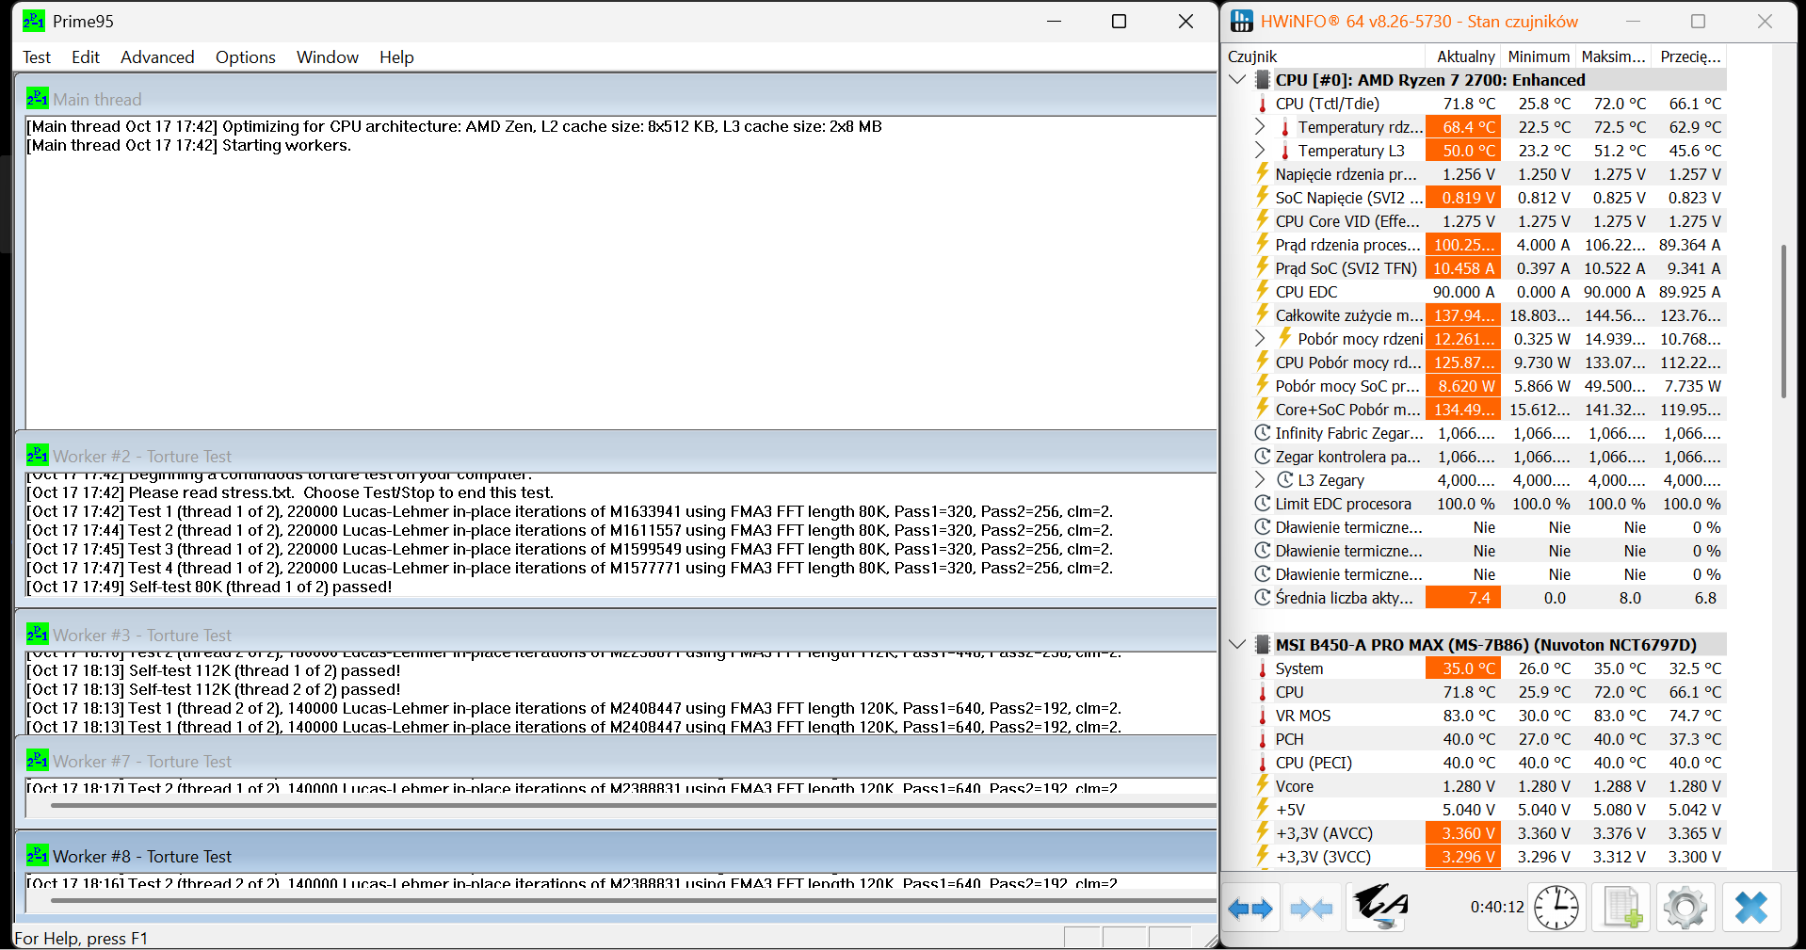Click the shrink columns inward arrows icon
Viewport: 1806px width, 950px height.
point(1311,909)
